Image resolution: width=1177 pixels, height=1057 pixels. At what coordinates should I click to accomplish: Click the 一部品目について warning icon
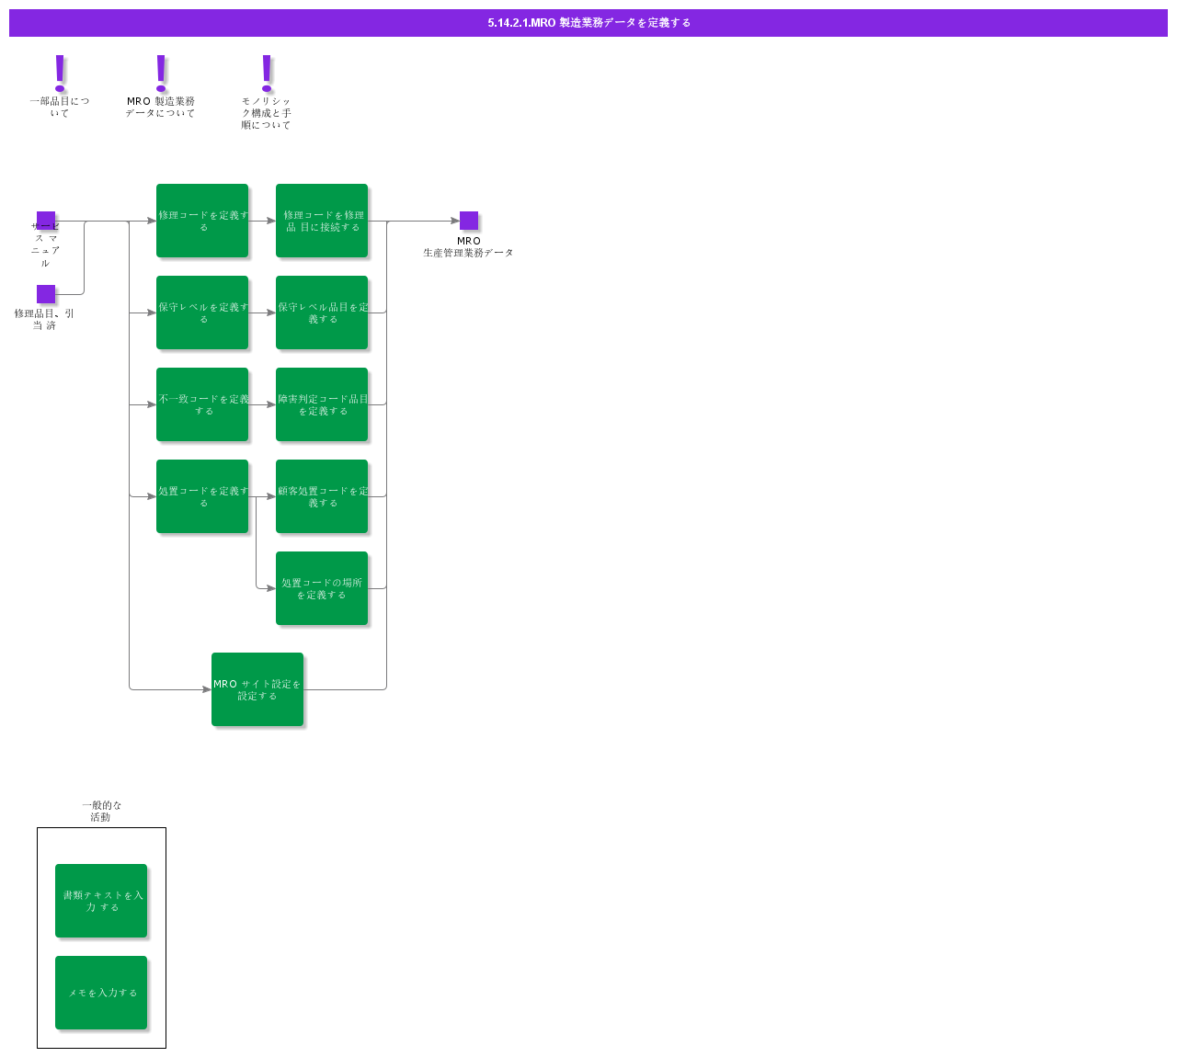58,69
